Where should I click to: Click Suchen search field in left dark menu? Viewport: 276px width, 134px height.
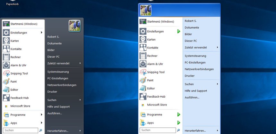pyautogui.click(x=21, y=130)
